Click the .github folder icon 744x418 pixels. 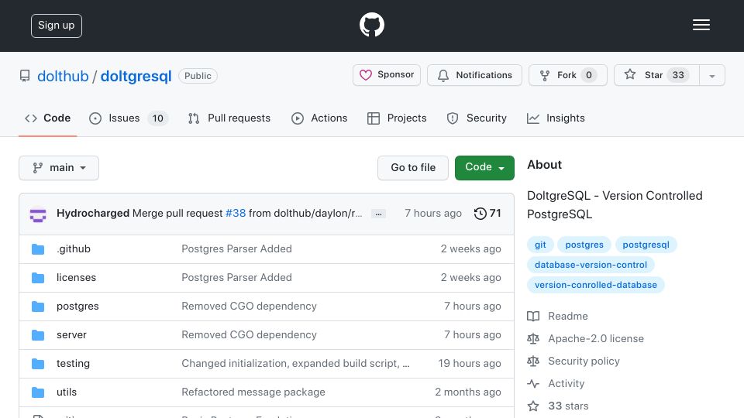(x=38, y=249)
